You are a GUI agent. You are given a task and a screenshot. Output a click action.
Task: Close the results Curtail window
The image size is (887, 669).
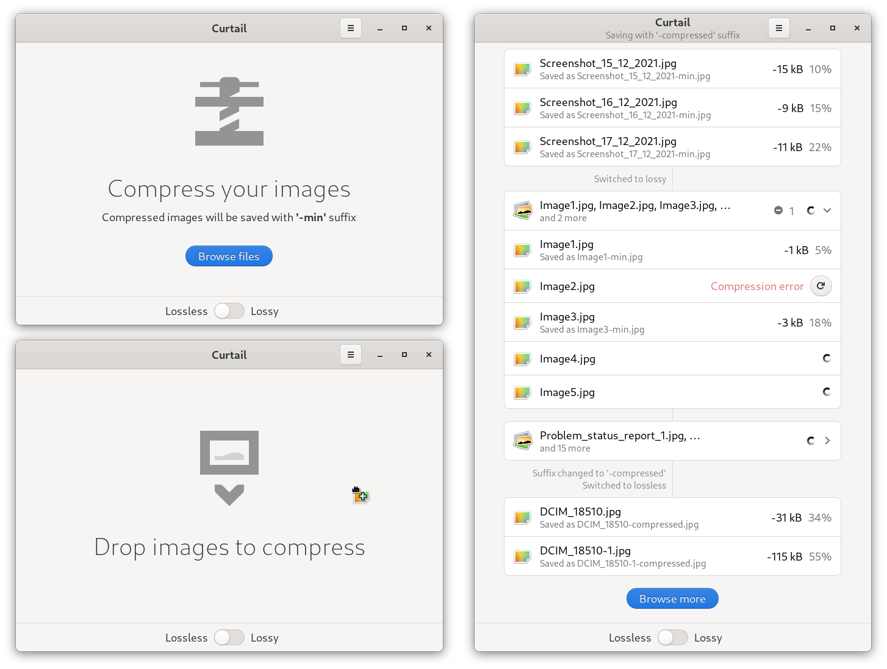coord(857,28)
